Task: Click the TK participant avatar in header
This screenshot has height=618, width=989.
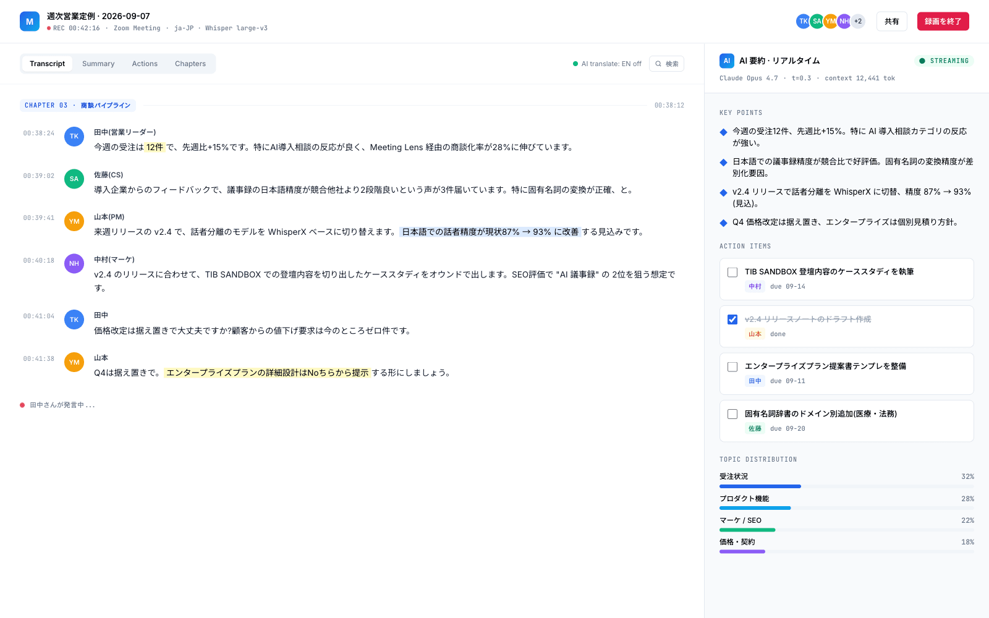Action: tap(803, 21)
